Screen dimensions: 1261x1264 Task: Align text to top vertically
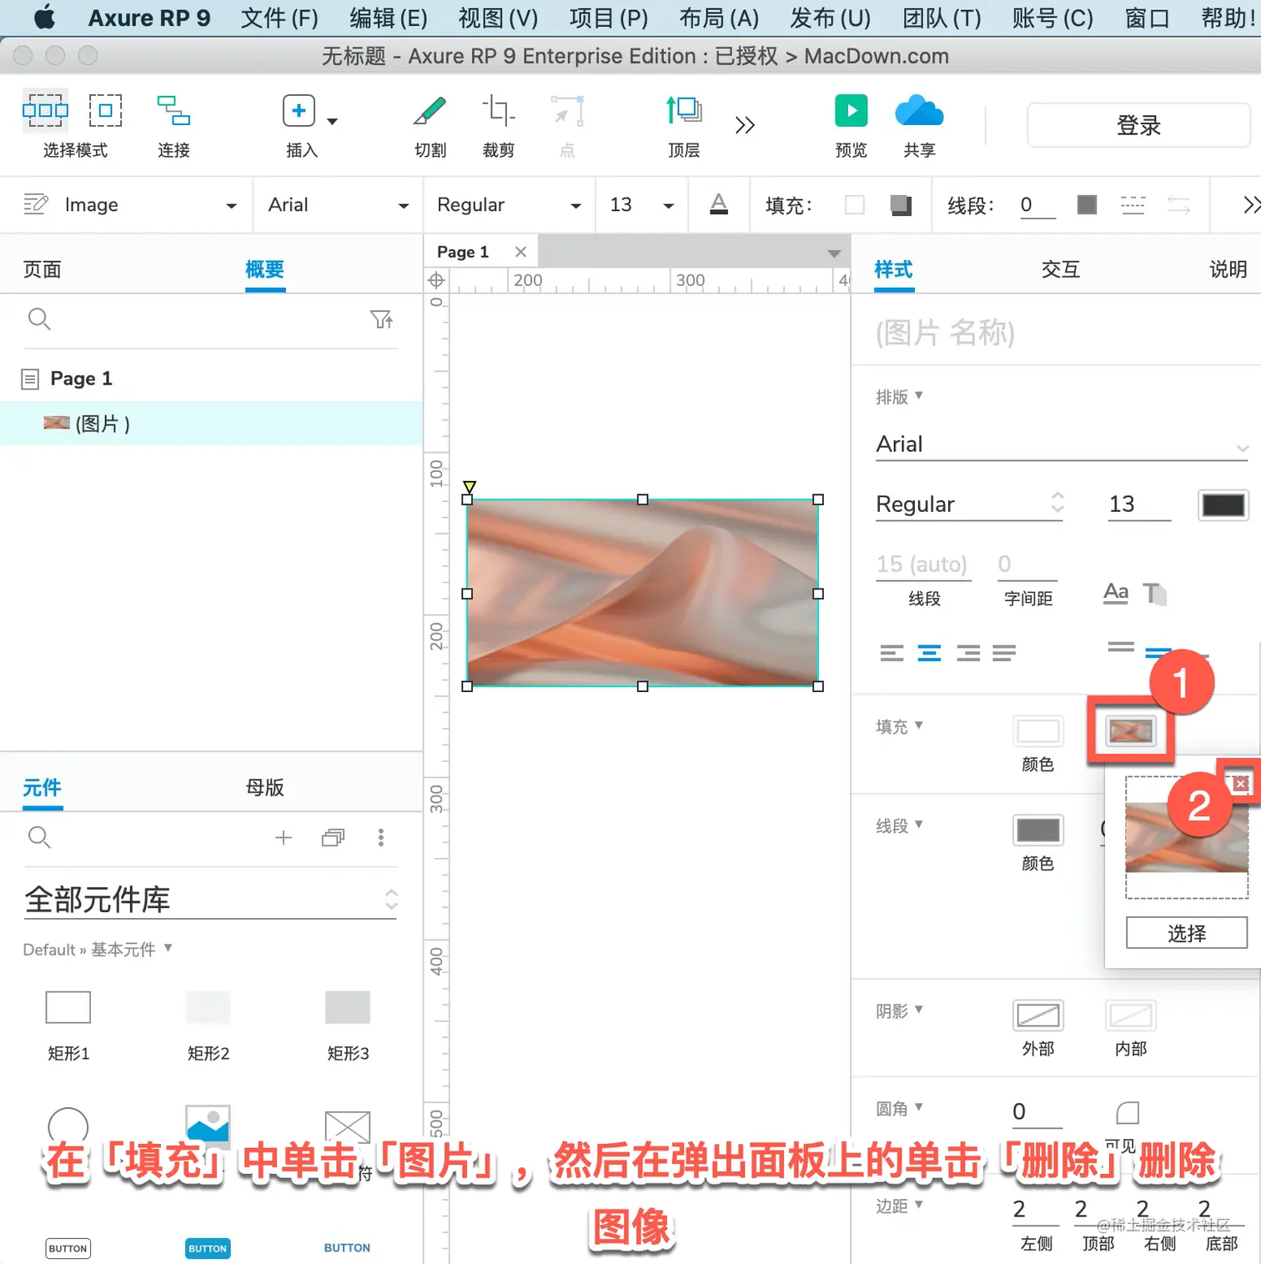click(x=1121, y=647)
